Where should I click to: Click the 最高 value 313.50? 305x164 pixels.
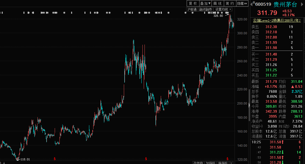coord(271,102)
